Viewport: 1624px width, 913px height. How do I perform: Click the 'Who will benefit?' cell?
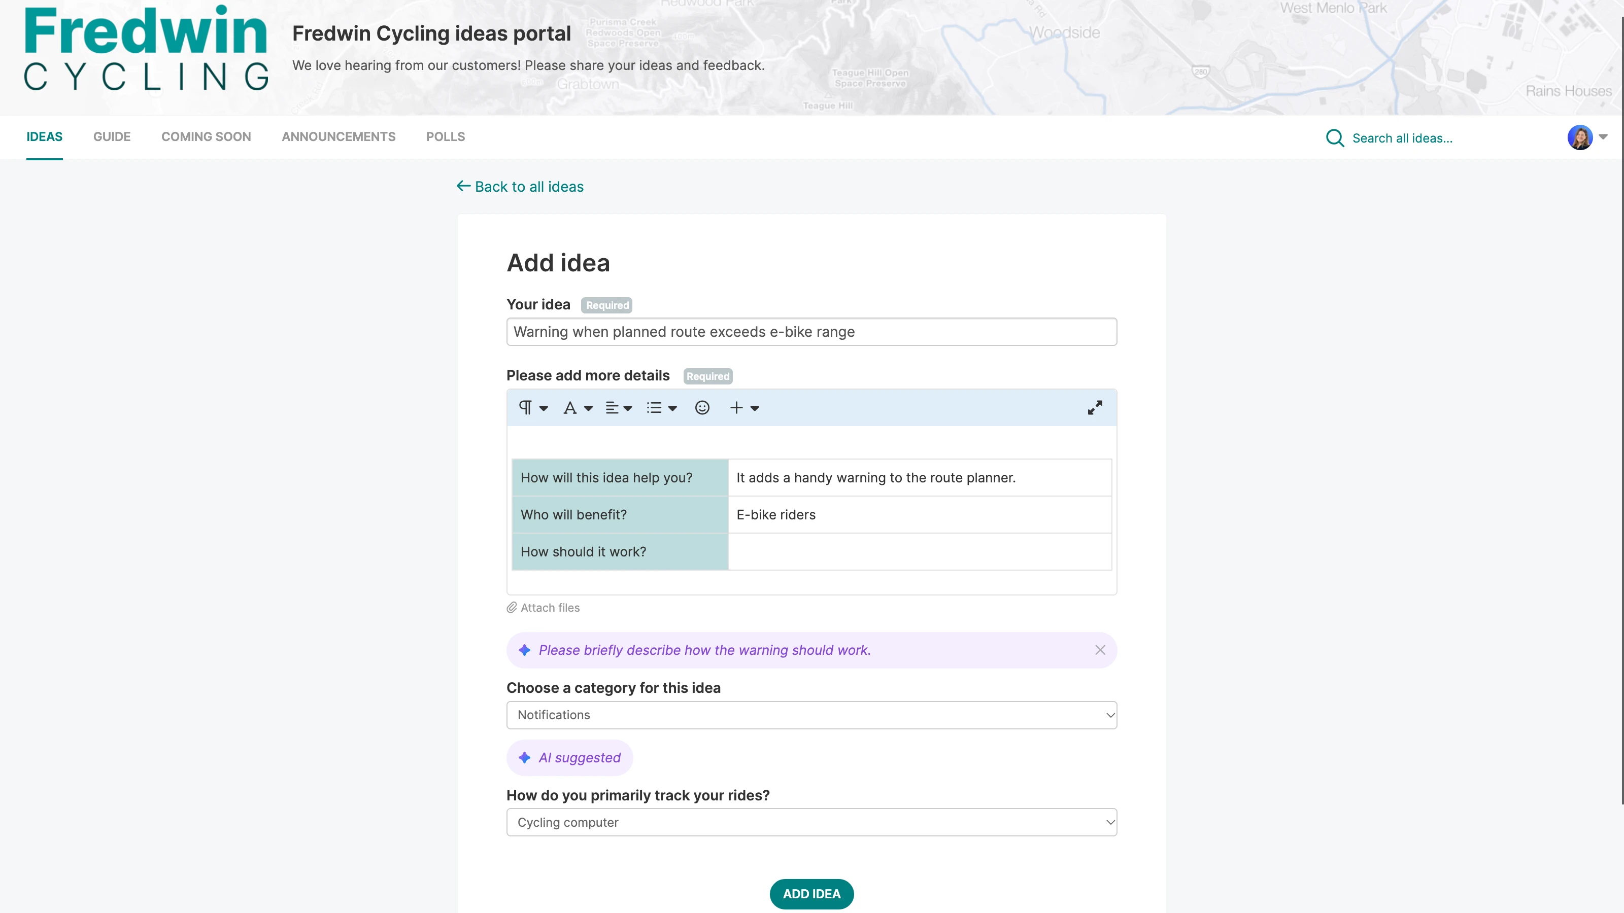click(620, 515)
